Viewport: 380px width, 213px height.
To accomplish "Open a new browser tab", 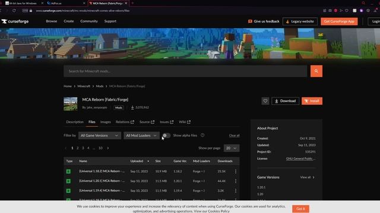I will click(132, 3).
